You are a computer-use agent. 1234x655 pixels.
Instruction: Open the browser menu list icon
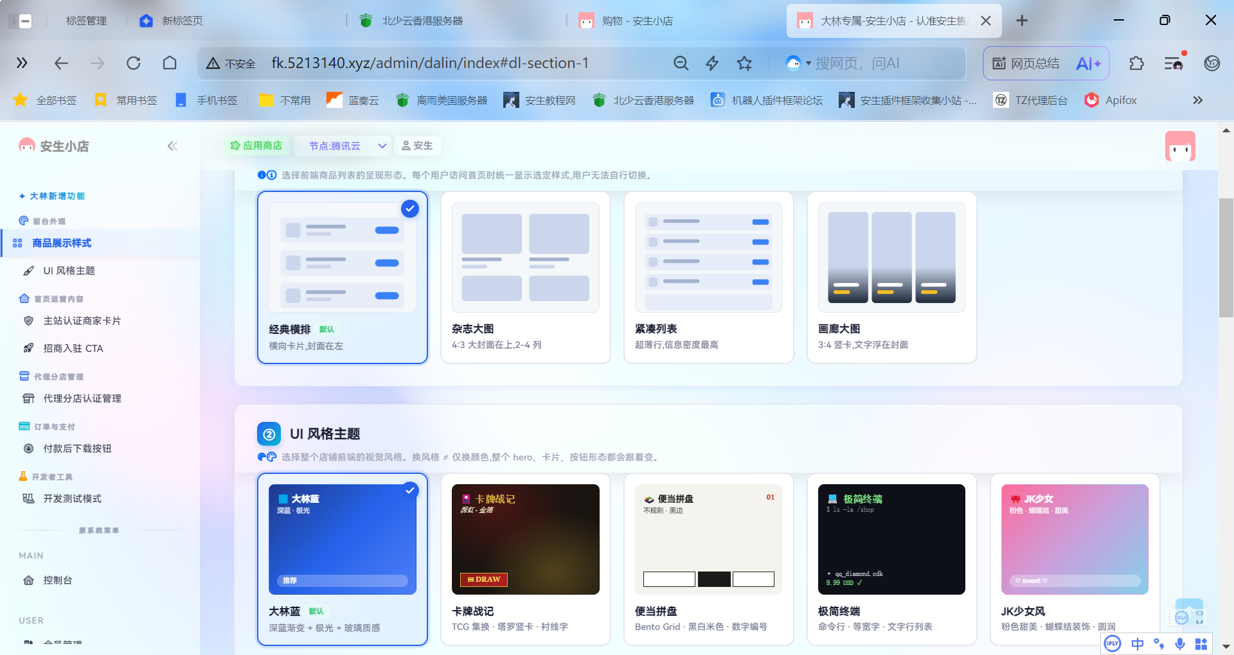click(x=1174, y=63)
